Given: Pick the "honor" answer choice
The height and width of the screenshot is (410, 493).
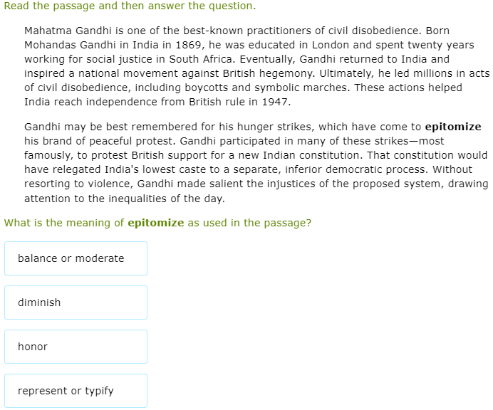Looking at the screenshot, I should tap(76, 347).
